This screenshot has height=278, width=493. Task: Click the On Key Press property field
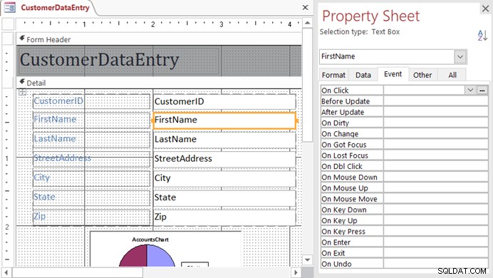pyautogui.click(x=436, y=232)
